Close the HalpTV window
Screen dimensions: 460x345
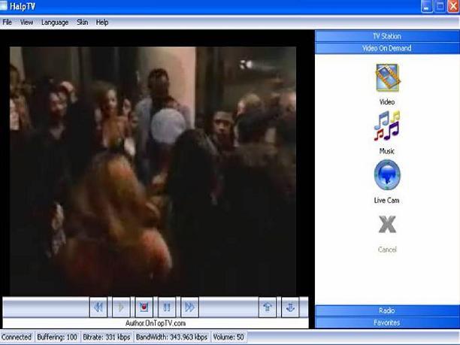coord(453,7)
